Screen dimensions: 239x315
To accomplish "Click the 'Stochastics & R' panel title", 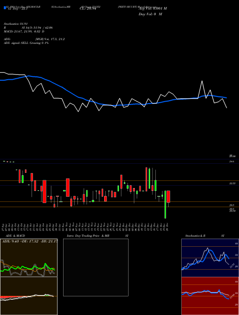I will [x=195, y=236].
